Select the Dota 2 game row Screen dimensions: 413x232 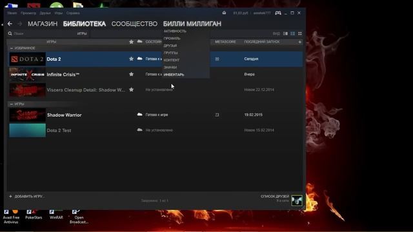[x=156, y=59]
